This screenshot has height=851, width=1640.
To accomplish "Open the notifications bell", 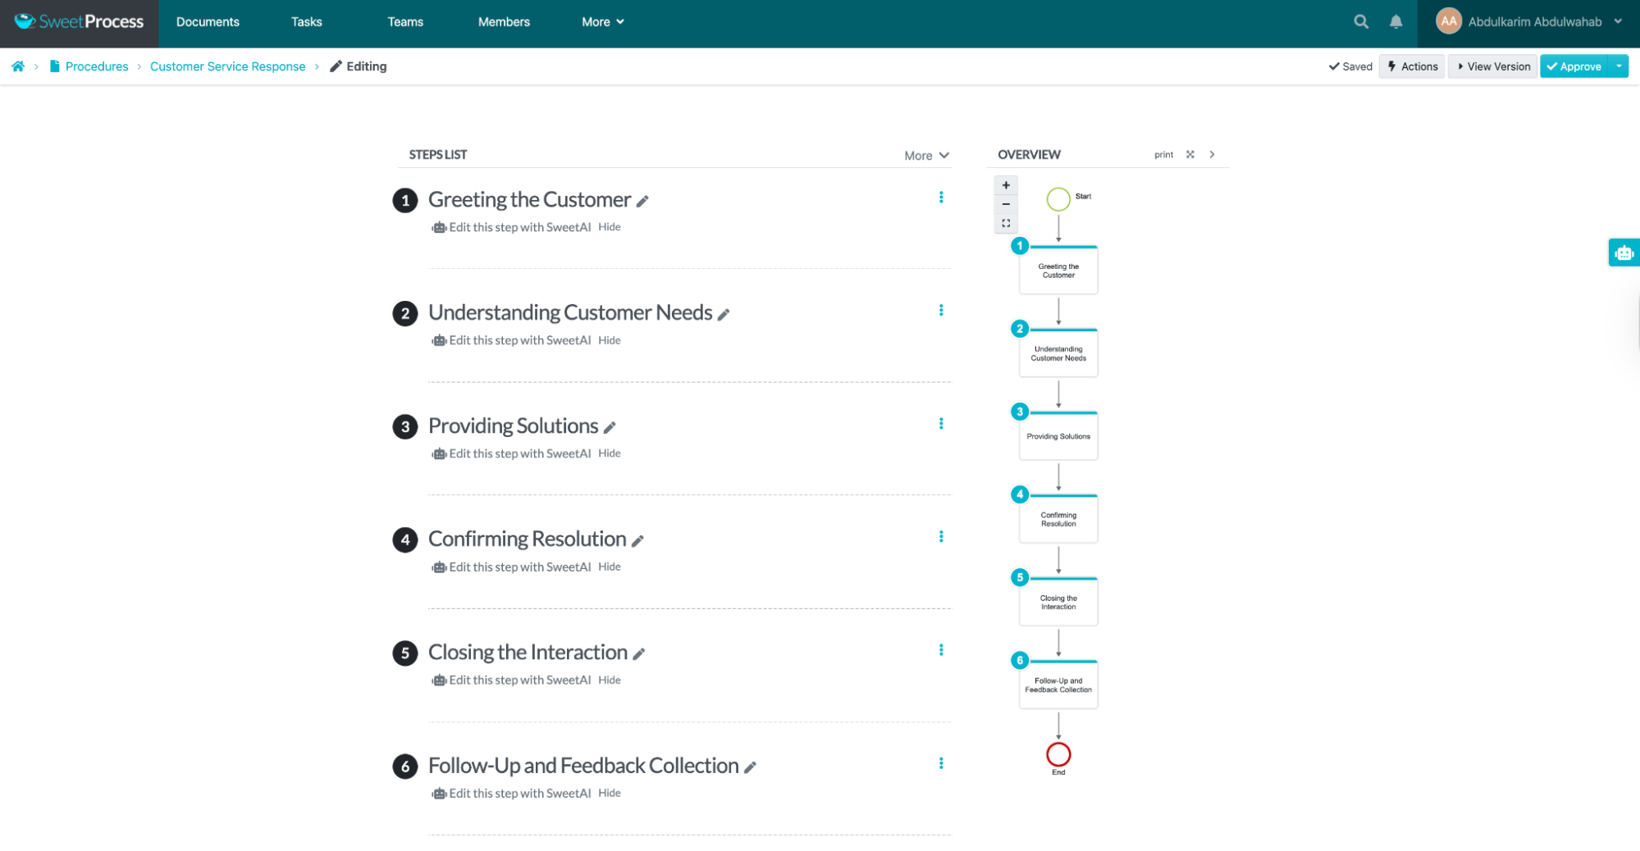I will click(1396, 22).
